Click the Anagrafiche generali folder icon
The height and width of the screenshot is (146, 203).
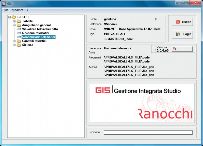click(x=19, y=25)
